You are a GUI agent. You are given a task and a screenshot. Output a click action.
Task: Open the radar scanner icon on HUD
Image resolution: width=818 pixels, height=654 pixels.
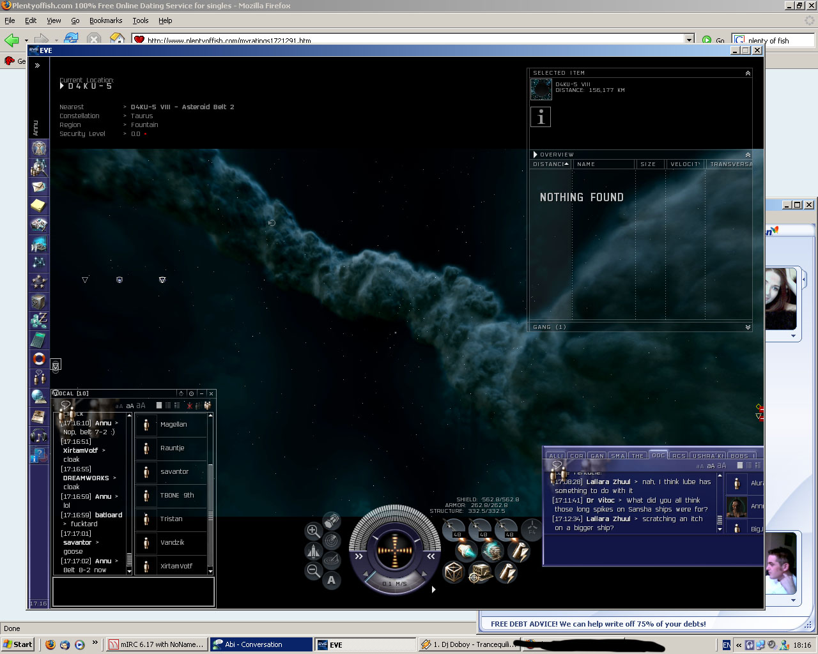point(331,541)
